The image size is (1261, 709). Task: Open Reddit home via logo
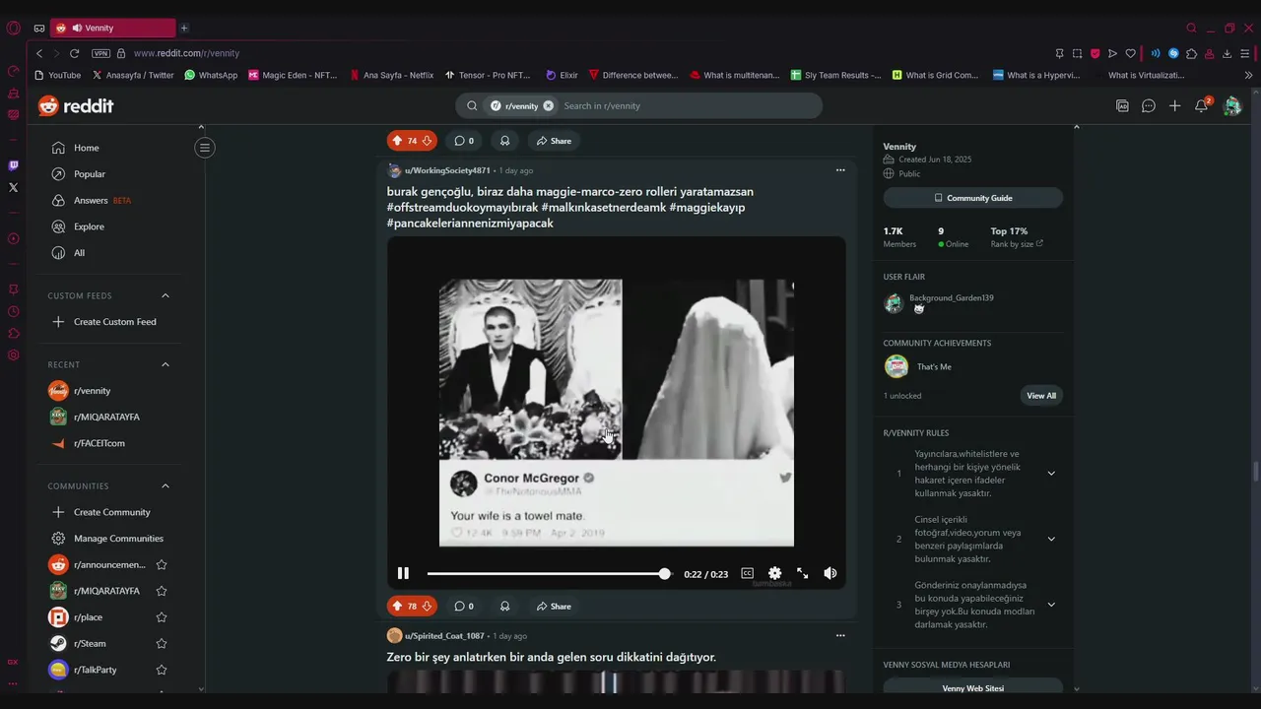coord(76,105)
